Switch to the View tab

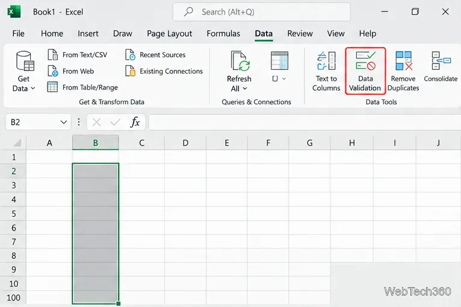(x=336, y=34)
